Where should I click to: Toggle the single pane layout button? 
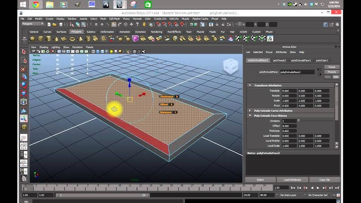coord(24,138)
